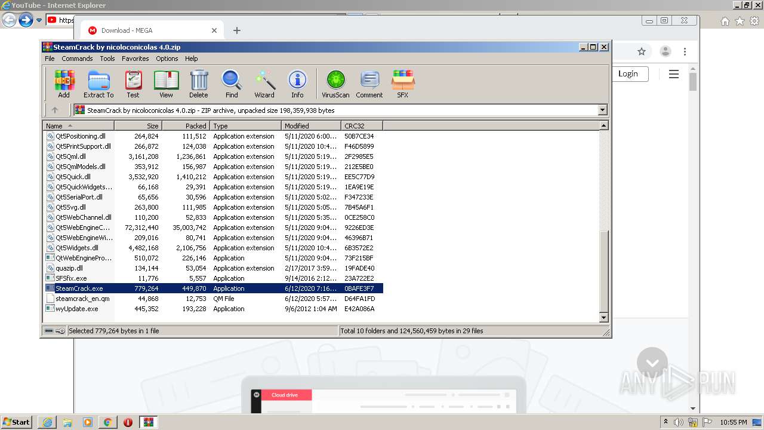Open the IE recent pages dropdown arrow
Image resolution: width=764 pixels, height=430 pixels.
coord(39,20)
